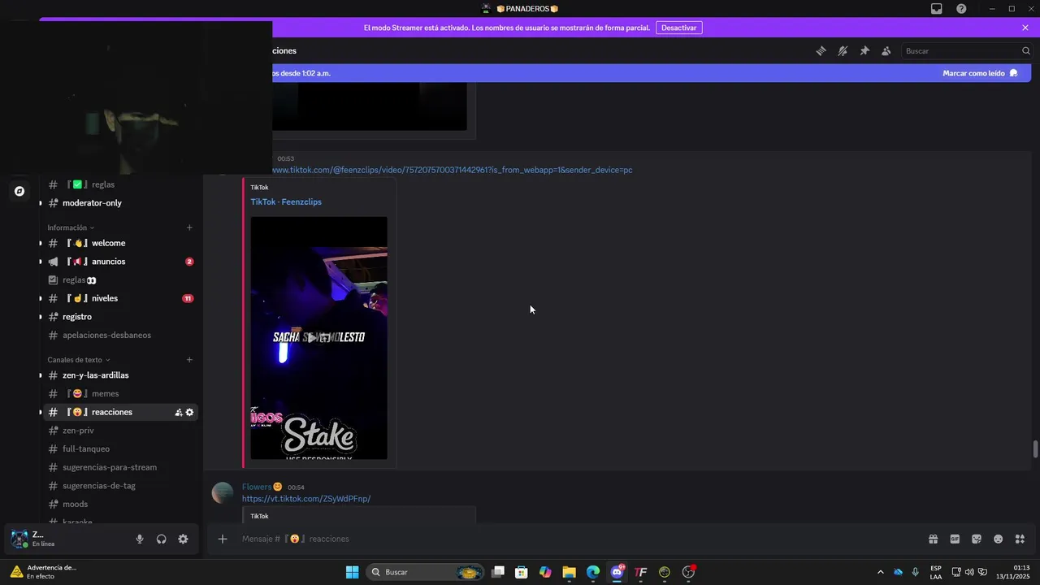This screenshot has width=1040, height=585.
Task: Open the apps launcher icon in message bar
Action: click(1020, 539)
